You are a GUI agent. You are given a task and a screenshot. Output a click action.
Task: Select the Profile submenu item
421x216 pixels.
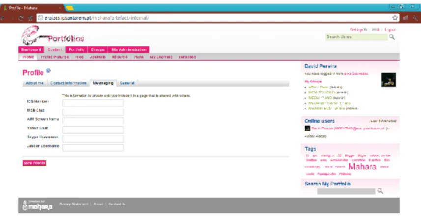(28, 57)
